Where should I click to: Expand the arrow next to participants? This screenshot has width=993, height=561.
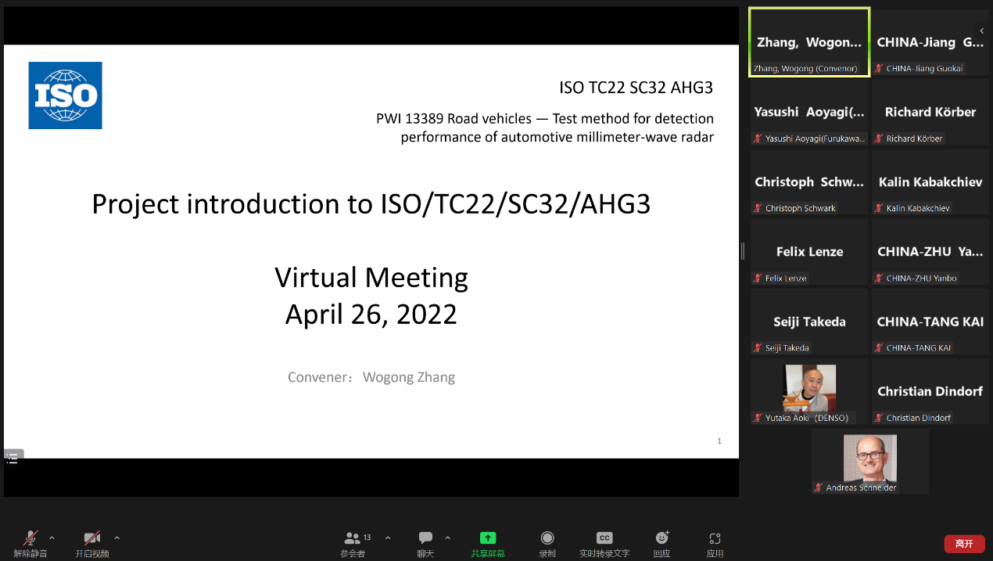[388, 538]
